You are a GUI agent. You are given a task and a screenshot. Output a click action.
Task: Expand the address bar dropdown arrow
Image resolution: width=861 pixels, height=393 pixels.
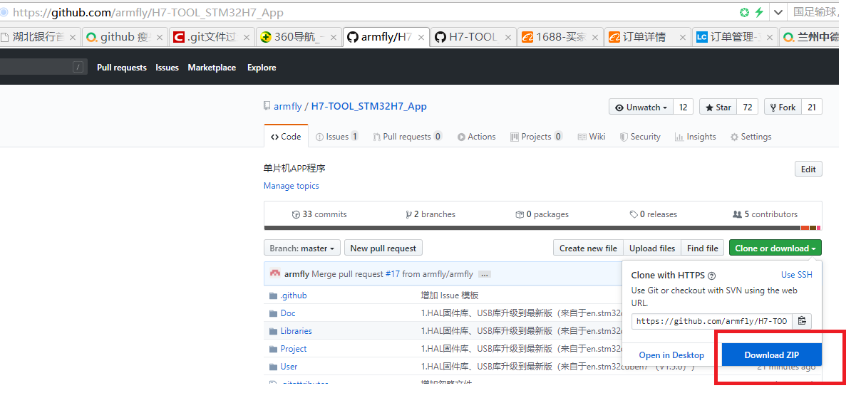[x=778, y=12]
